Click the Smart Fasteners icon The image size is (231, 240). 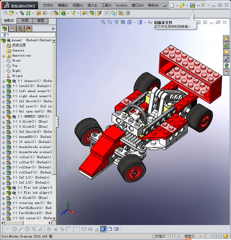click(x=38, y=13)
